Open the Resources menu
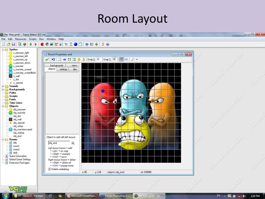265x199 pixels. click(21, 39)
